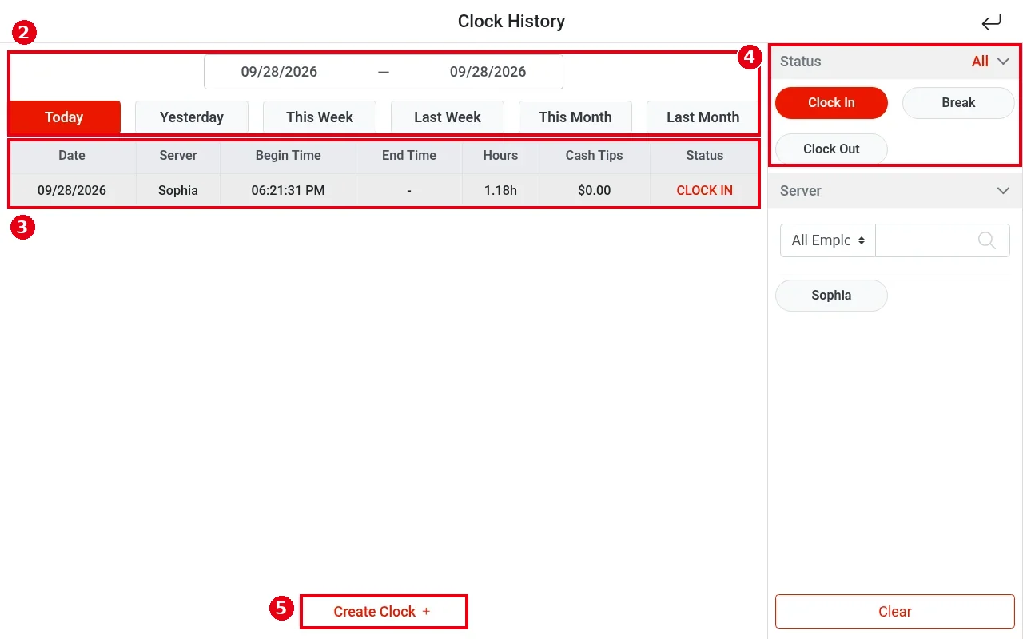Show Last Month clock records
This screenshot has width=1023, height=639.
[702, 117]
